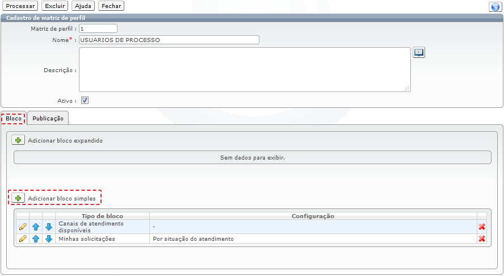The height and width of the screenshot is (276, 504).
Task: Click the globe icon at top right
Action: [x=494, y=7]
